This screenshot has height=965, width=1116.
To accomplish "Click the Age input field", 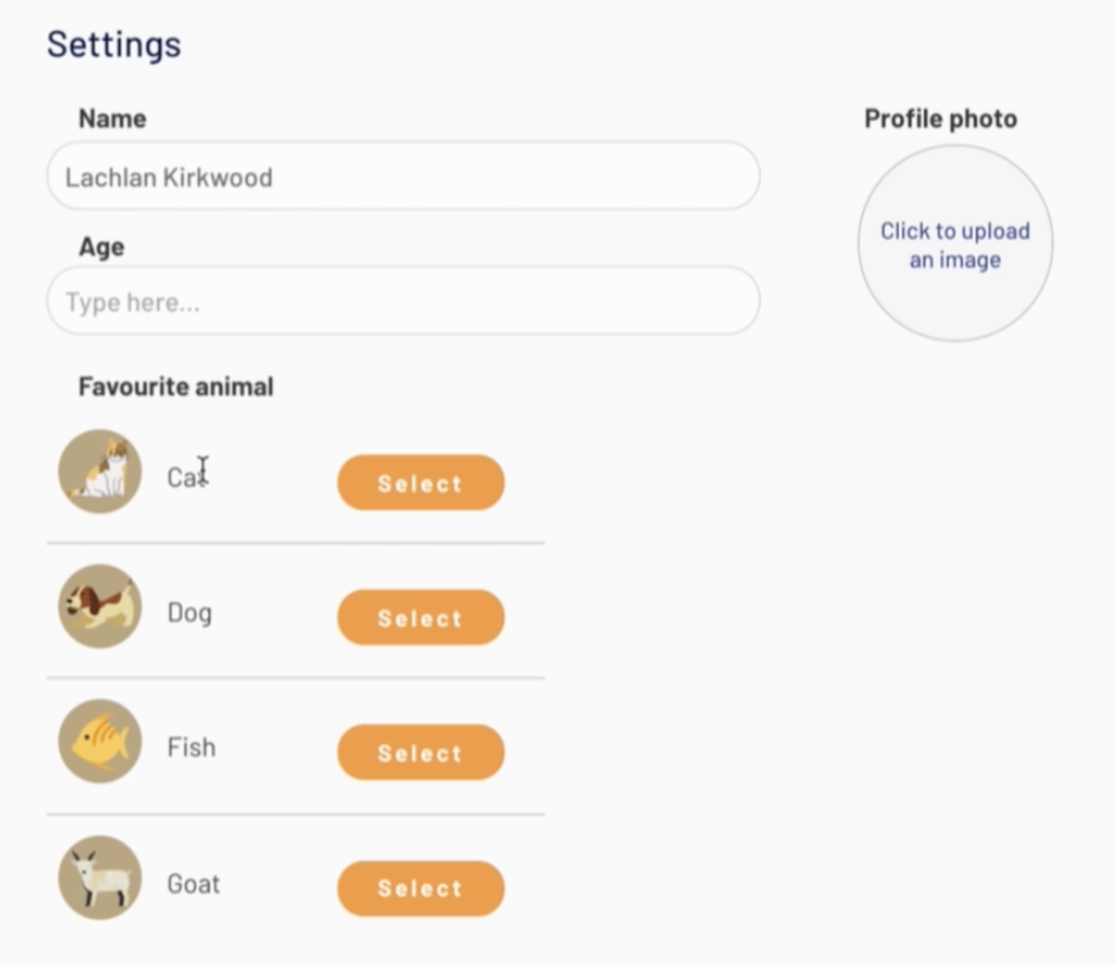I will coord(403,302).
